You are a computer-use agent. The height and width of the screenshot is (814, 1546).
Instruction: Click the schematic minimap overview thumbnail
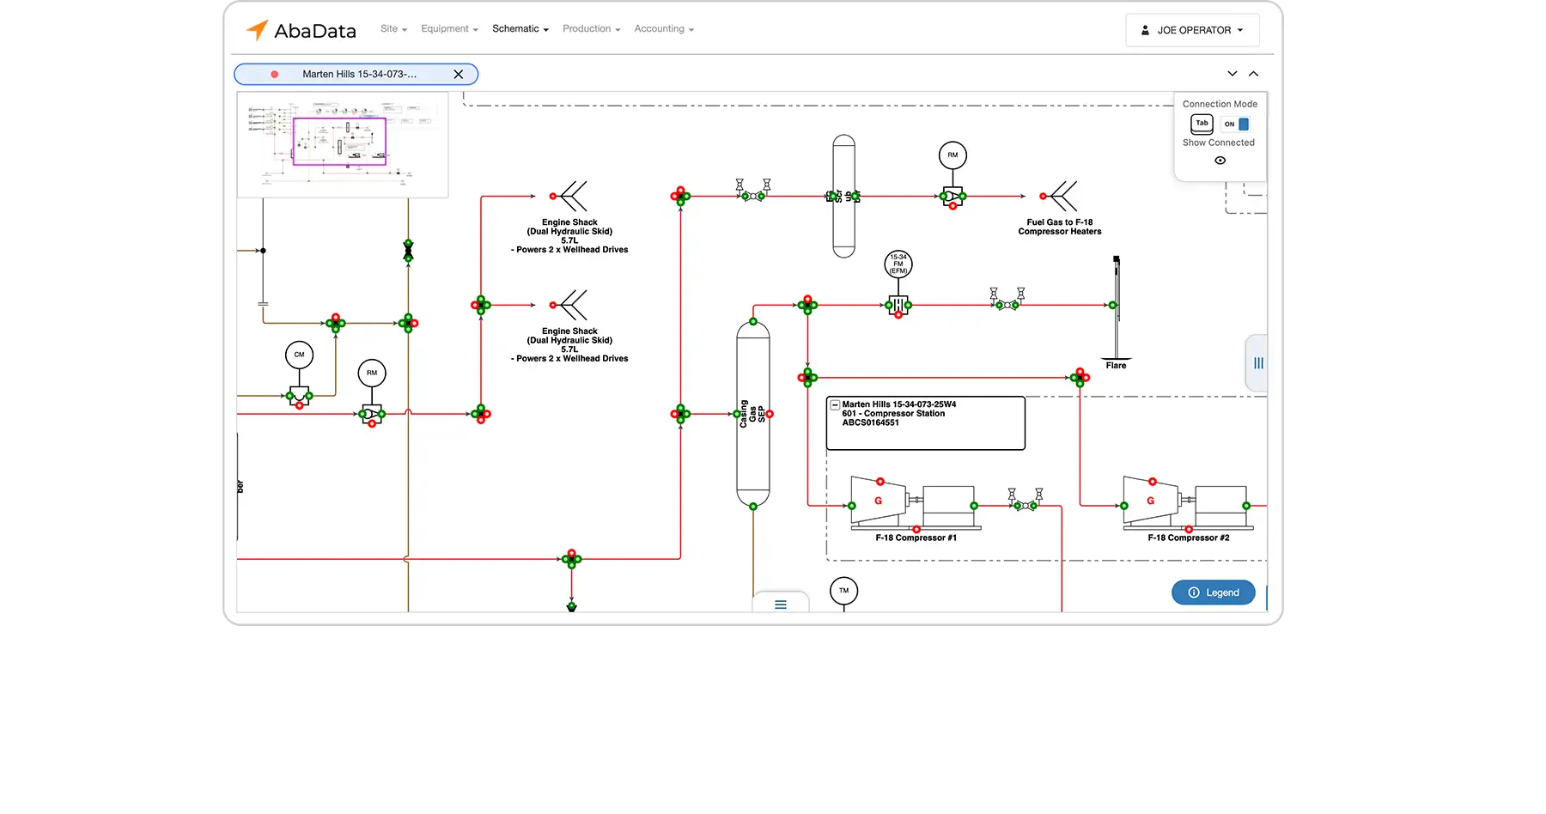pos(343,144)
